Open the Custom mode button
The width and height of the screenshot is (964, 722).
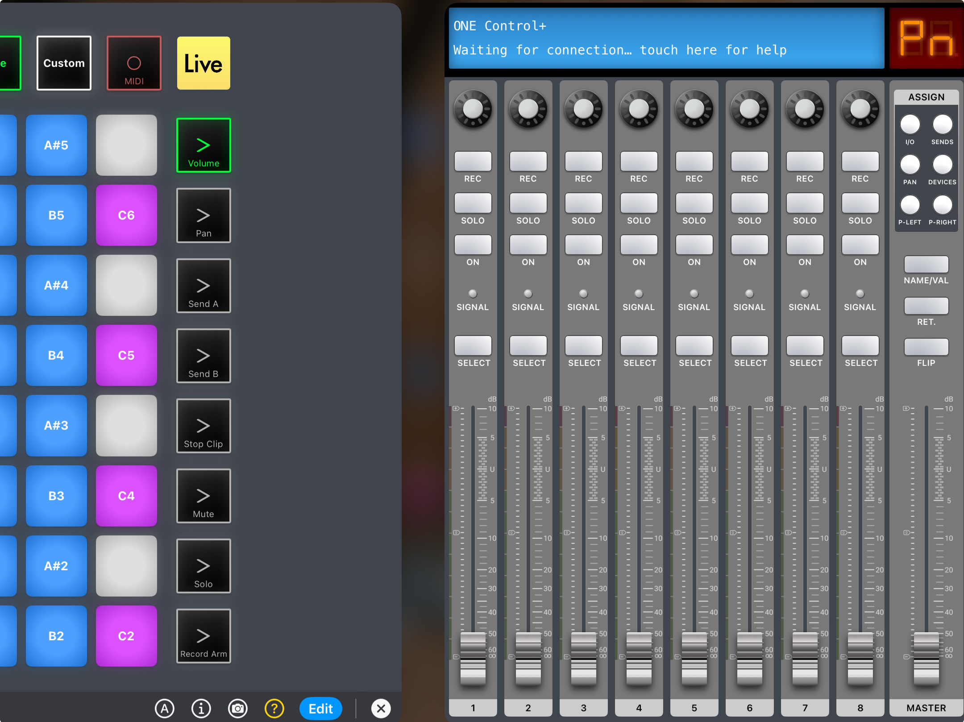(x=64, y=63)
